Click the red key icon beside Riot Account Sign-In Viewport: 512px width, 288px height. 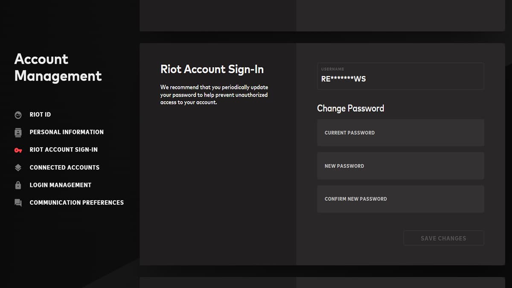17,149
